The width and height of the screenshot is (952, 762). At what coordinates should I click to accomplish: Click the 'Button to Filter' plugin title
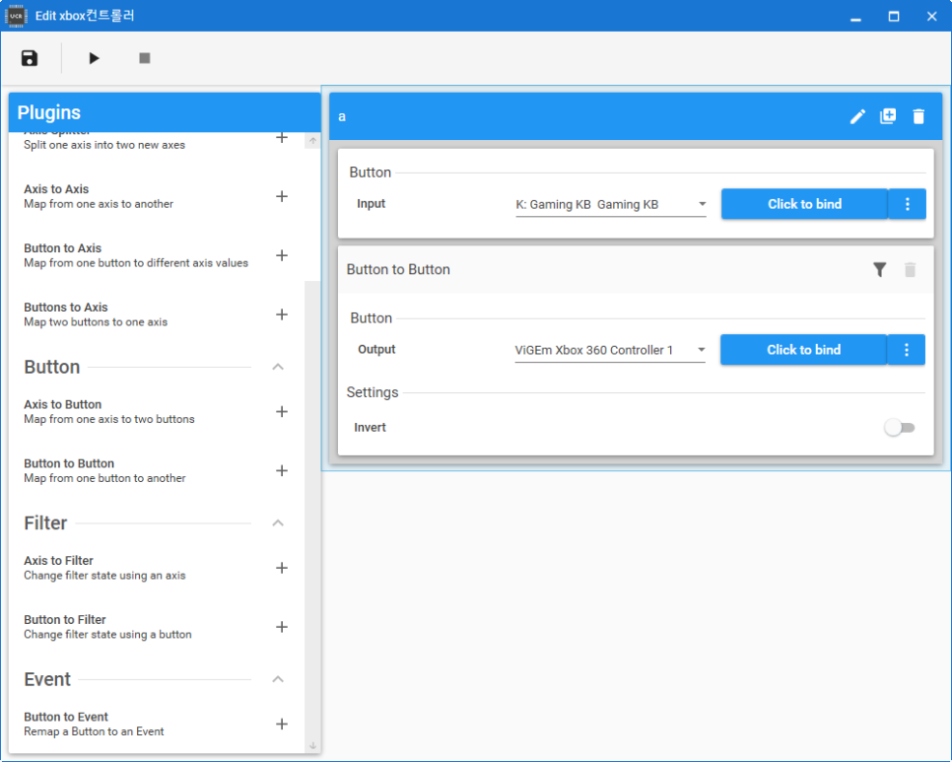(x=65, y=619)
